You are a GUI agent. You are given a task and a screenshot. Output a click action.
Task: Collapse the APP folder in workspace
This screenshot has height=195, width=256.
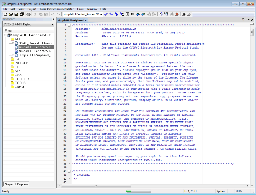coord(9,39)
